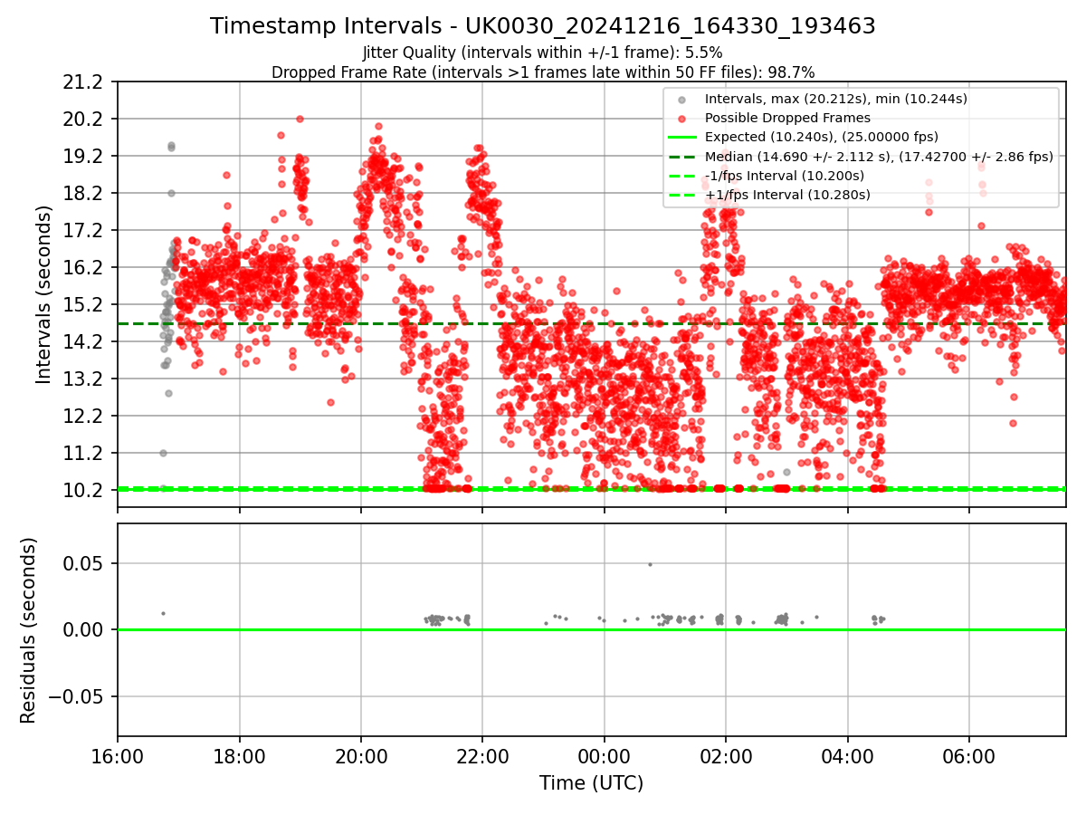The width and height of the screenshot is (1086, 815).
Task: Click the '18:00' time tick label
Action: pyautogui.click(x=240, y=756)
